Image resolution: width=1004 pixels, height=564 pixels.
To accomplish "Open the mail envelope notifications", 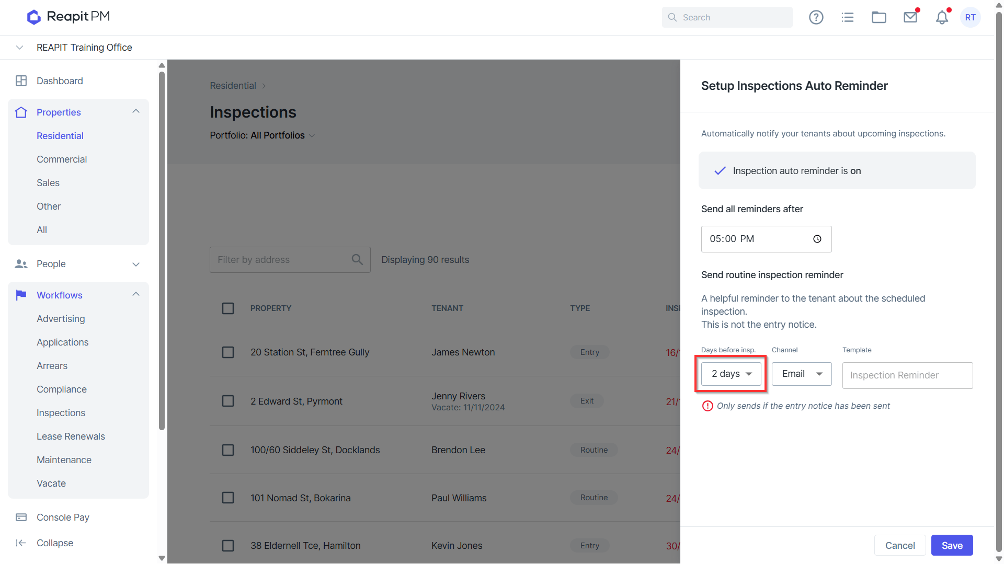I will pyautogui.click(x=910, y=17).
